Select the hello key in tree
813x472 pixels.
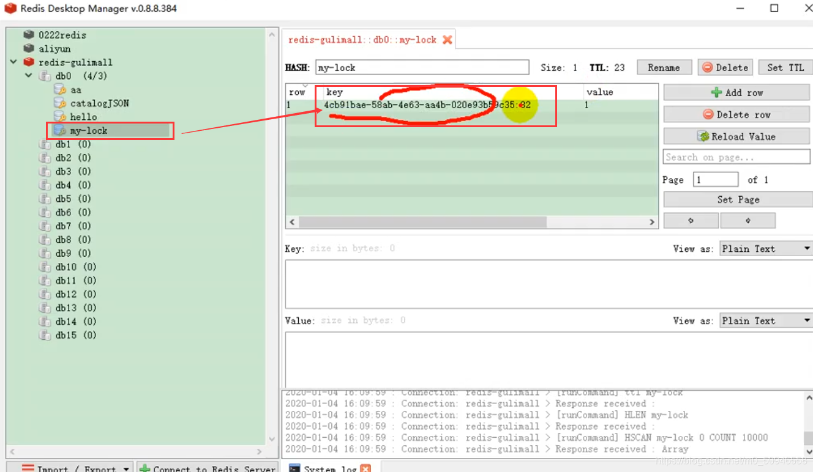(84, 117)
